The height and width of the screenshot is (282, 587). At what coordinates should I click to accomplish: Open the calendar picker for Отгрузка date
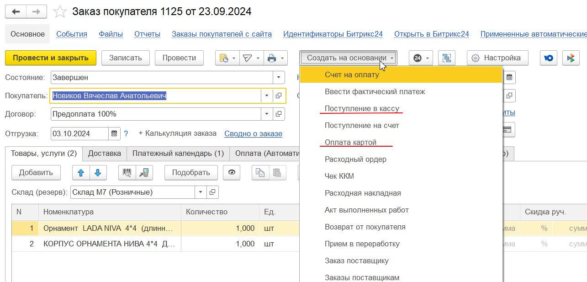[114, 133]
